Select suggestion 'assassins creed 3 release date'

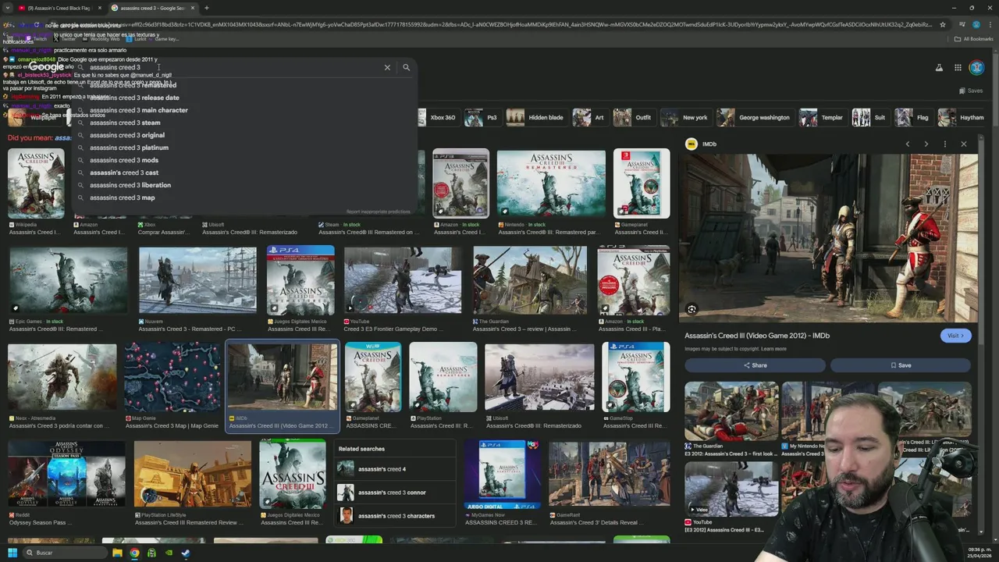[x=134, y=98]
